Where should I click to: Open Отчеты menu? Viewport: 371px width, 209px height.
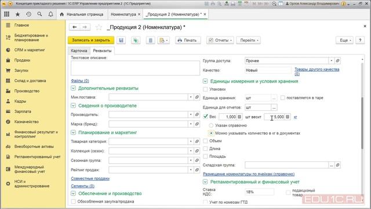pos(220,40)
